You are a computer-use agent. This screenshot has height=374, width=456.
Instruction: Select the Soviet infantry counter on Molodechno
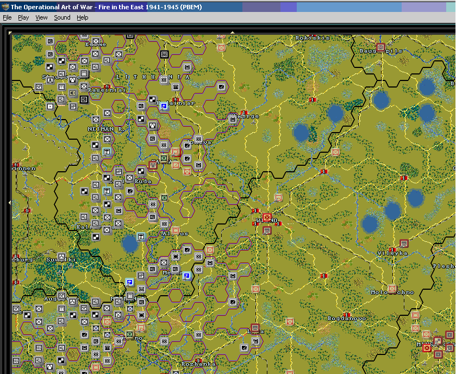point(392,289)
